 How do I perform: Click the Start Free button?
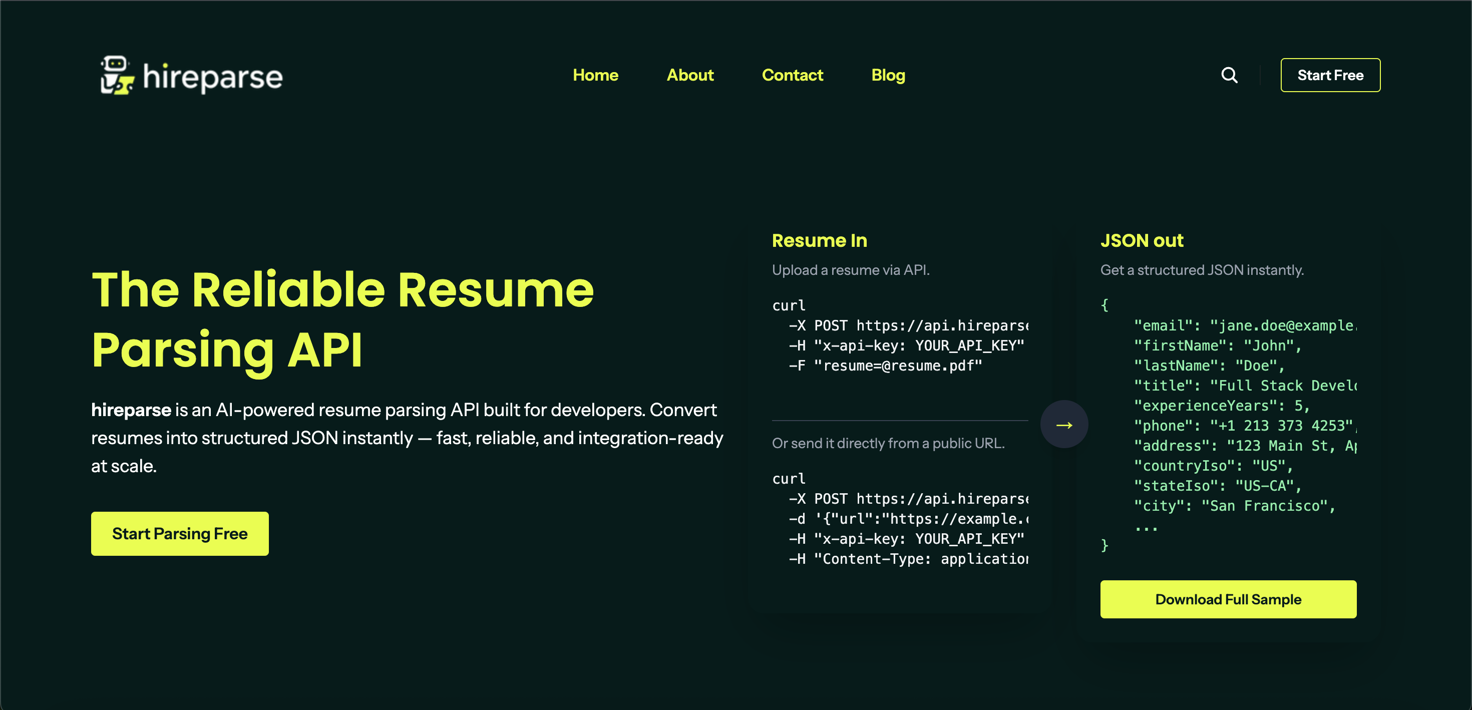point(1330,75)
